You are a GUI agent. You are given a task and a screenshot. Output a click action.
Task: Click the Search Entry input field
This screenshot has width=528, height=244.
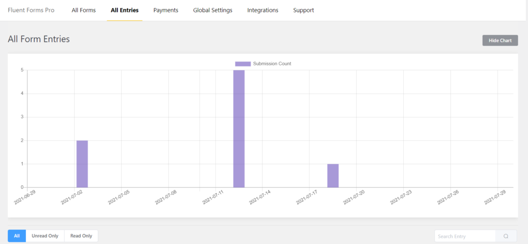(464, 236)
